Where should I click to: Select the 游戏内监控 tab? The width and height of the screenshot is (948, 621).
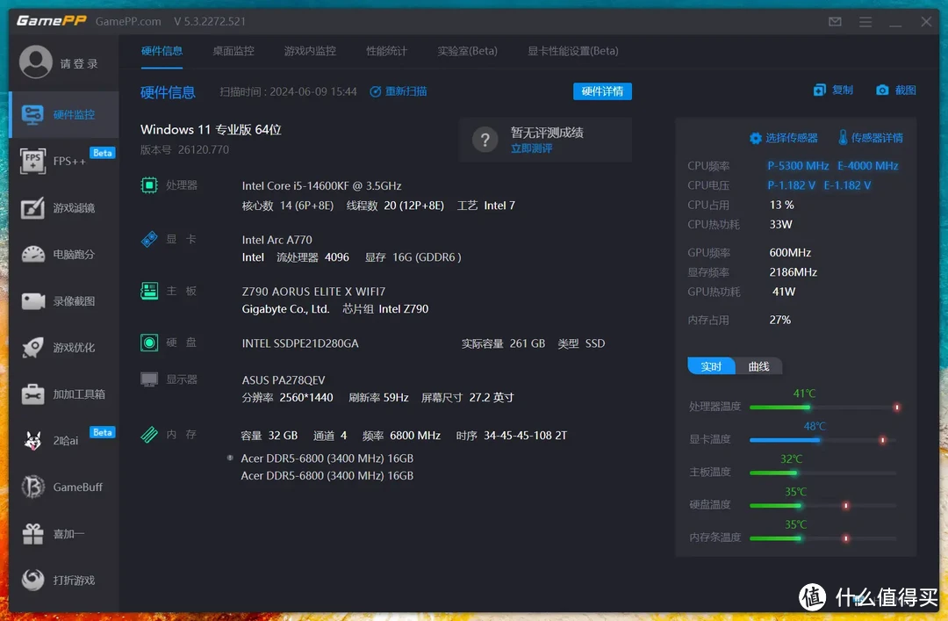(310, 51)
